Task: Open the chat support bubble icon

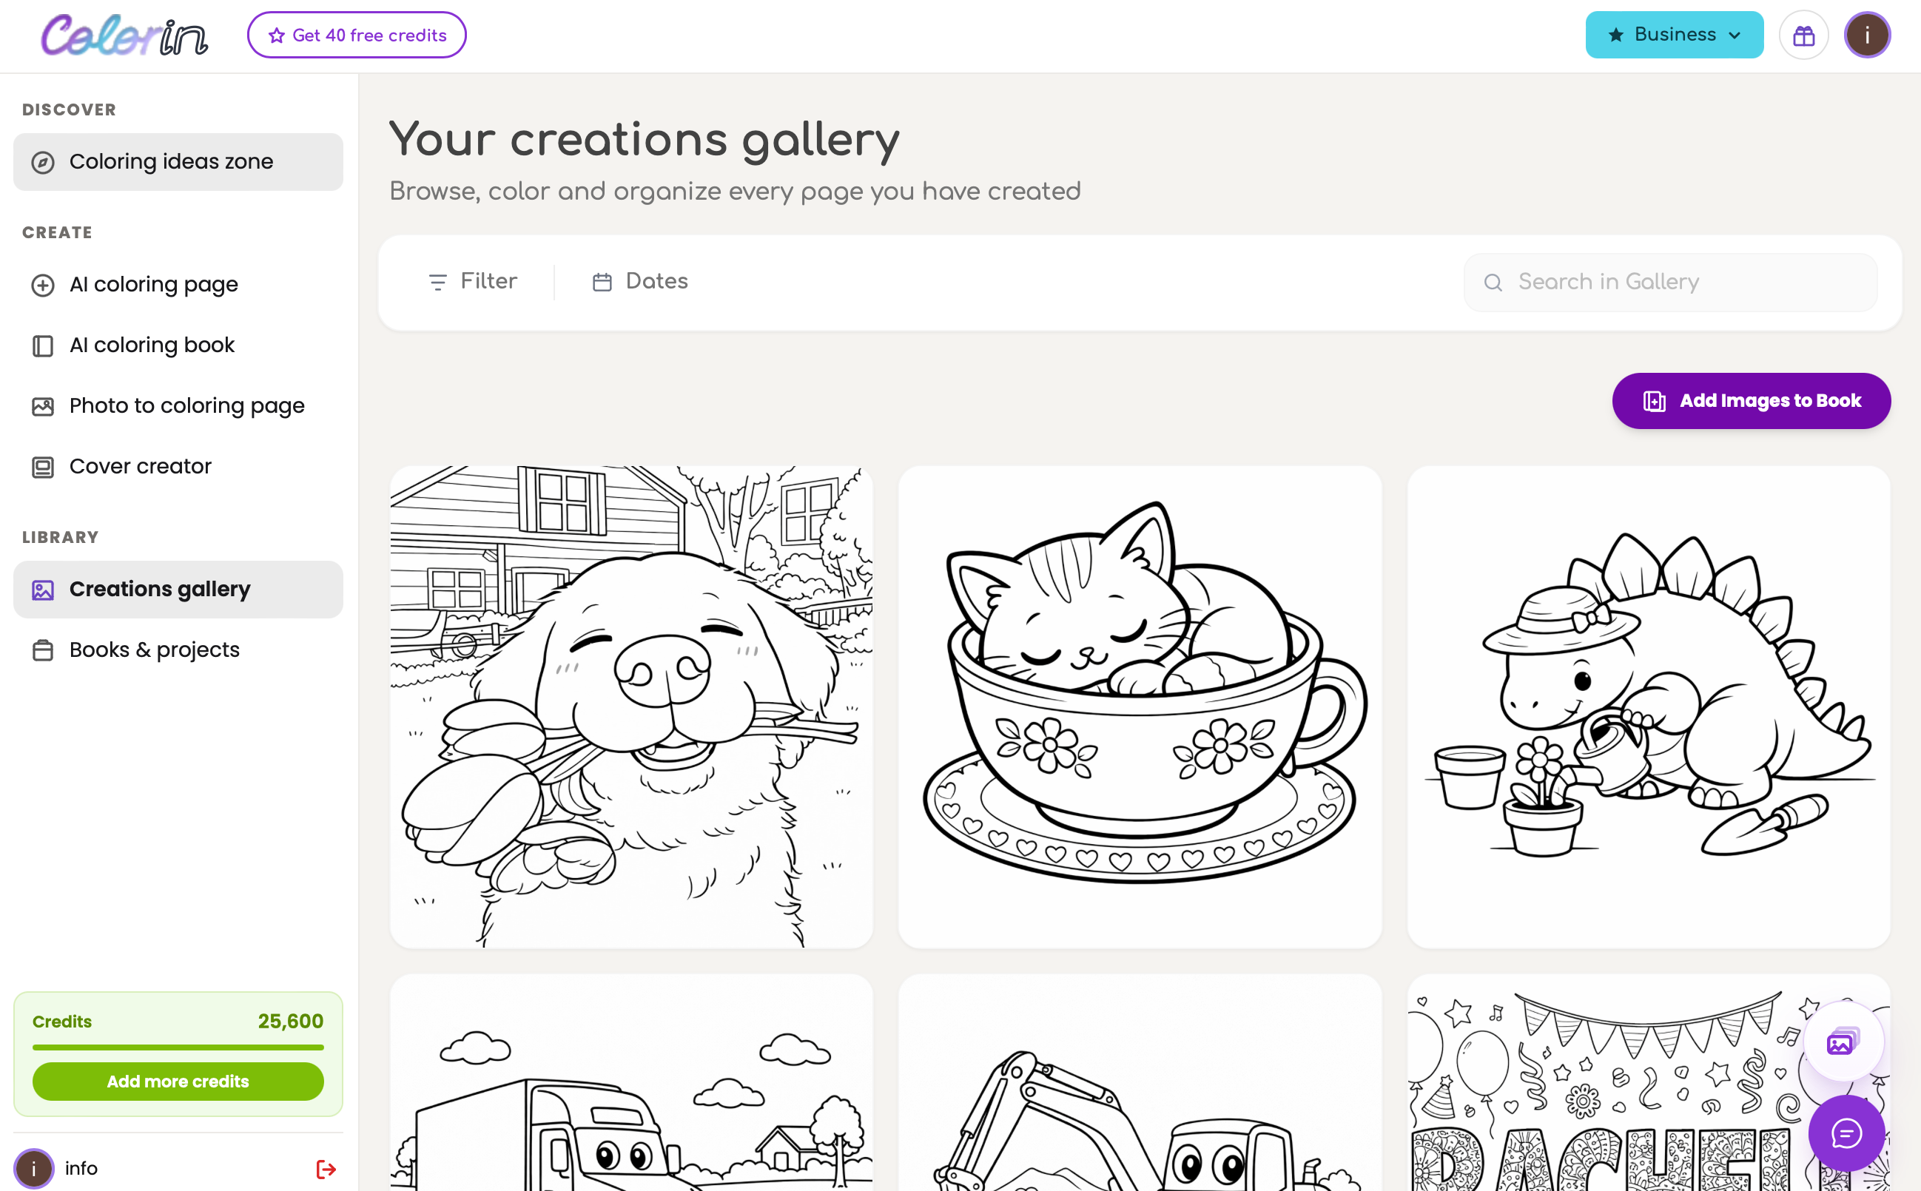Action: 1846,1133
